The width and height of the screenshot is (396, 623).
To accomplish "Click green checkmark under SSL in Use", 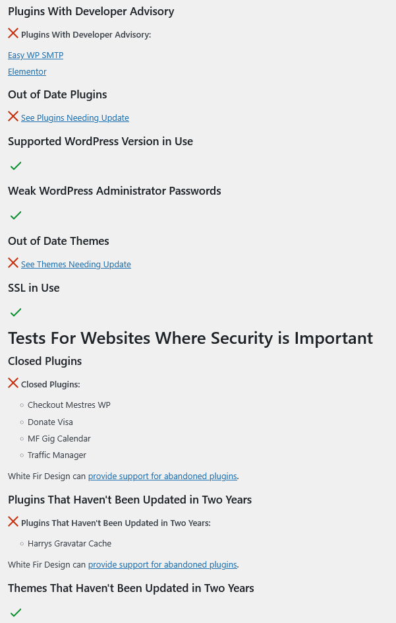I will pos(16,312).
